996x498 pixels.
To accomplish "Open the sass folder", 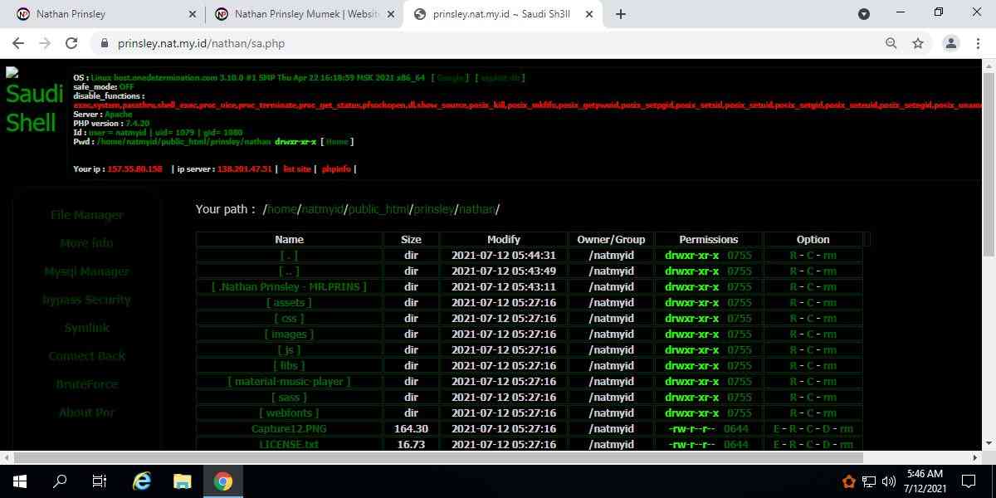I will click(x=289, y=398).
